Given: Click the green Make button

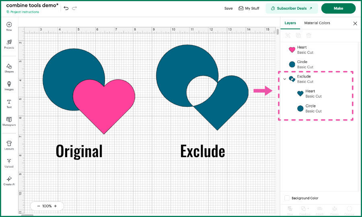Looking at the screenshot, I should point(338,8).
